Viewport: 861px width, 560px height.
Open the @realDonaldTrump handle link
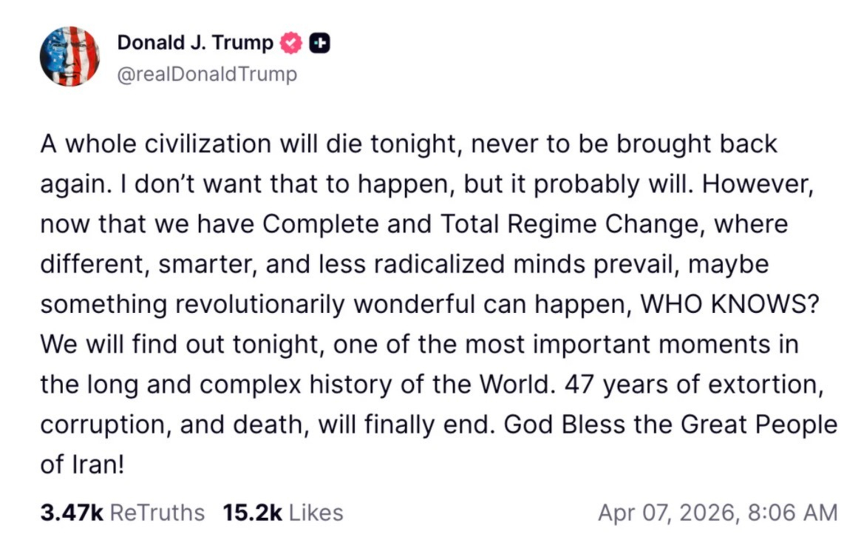pos(207,75)
